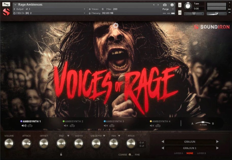Open the settings gear above the artwork
Screen dimensions: 232x160
(116, 26)
